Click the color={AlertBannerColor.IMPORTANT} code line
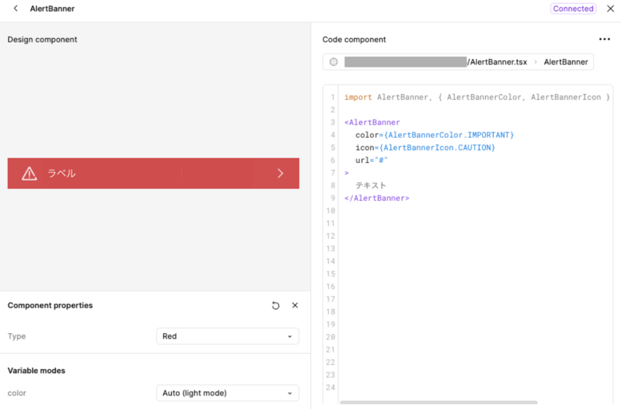The height and width of the screenshot is (409, 621). click(434, 135)
